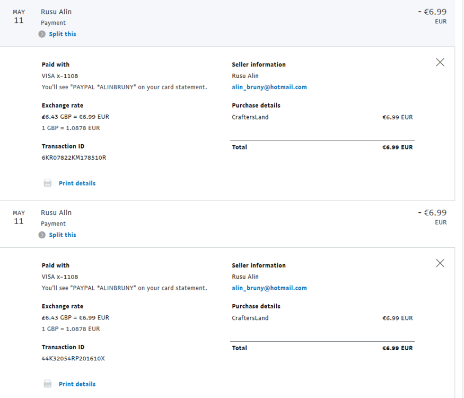Close the details panel of transaction 6KR07822KM178510R
Screen dimensions: 464x398
(440, 63)
